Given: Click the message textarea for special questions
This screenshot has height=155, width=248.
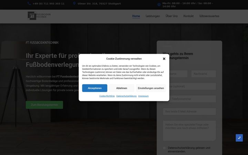Looking at the screenshot, I should coord(189,131).
